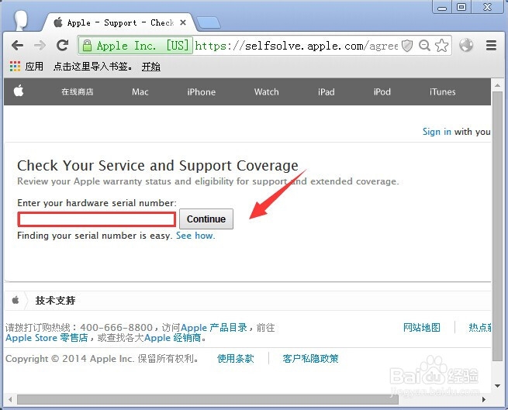Click the green padlock security icon
Image resolution: width=508 pixels, height=410 pixels.
(x=87, y=46)
